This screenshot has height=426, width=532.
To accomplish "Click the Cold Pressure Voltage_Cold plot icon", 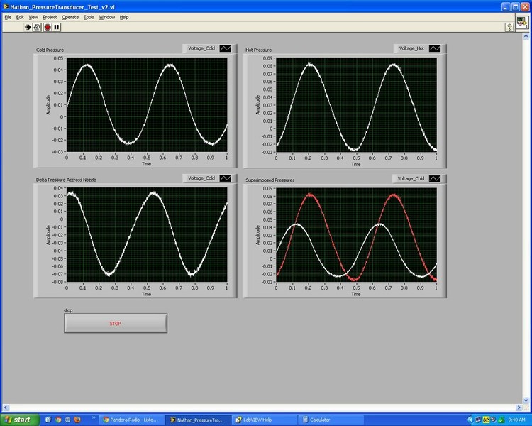I will click(225, 48).
